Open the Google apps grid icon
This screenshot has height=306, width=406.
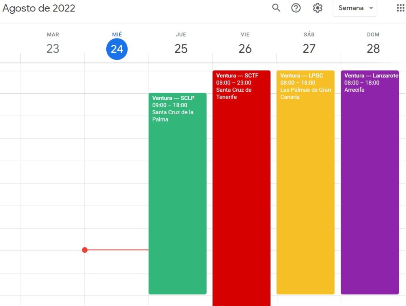400,8
